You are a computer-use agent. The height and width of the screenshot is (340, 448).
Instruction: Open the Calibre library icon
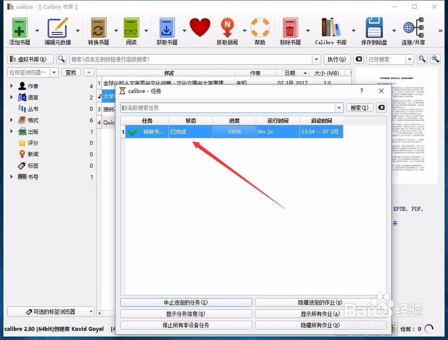331,27
